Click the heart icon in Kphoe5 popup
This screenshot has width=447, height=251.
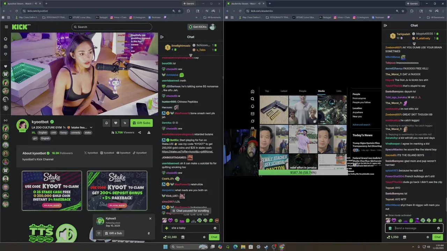(x=99, y=233)
